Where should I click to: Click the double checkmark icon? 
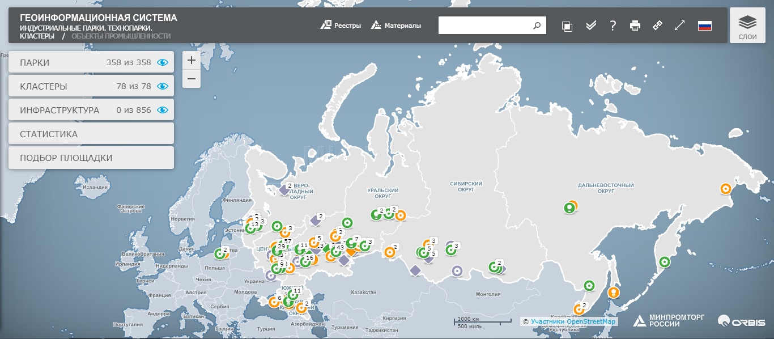pyautogui.click(x=591, y=26)
